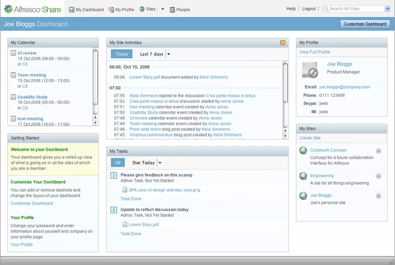Click priority icon for feedback scamp task
This screenshot has width=395, height=265.
point(114,175)
